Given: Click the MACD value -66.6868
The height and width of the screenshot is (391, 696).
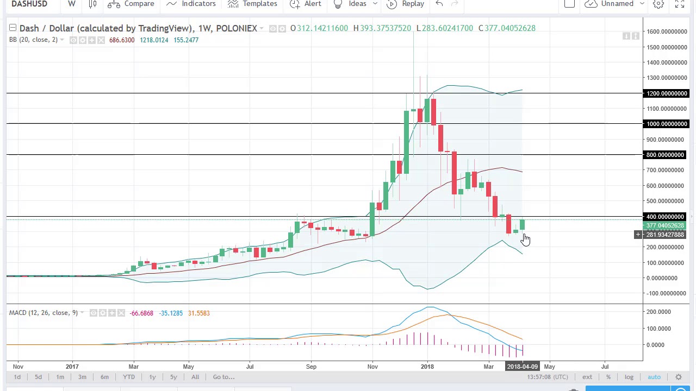Looking at the screenshot, I should tap(141, 313).
